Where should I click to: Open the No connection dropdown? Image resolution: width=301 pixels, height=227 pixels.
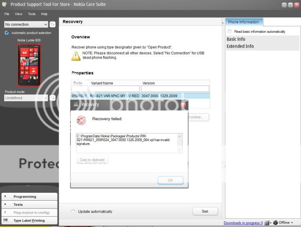[26, 24]
